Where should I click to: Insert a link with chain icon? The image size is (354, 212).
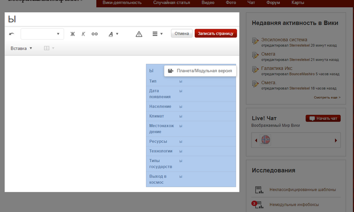[95, 34]
